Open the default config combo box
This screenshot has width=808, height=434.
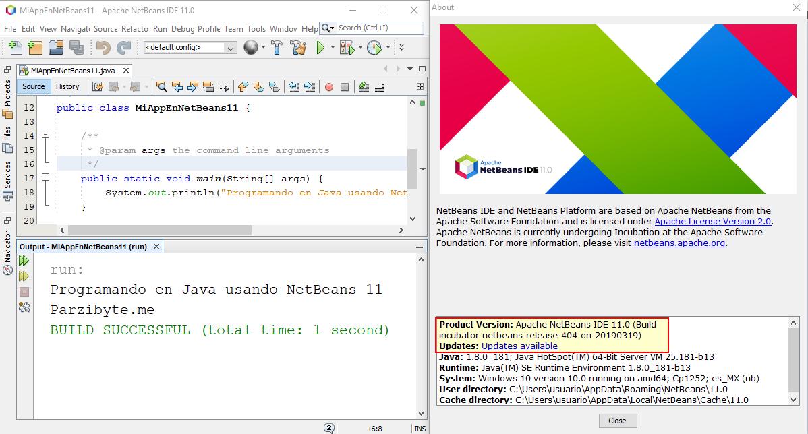click(190, 47)
